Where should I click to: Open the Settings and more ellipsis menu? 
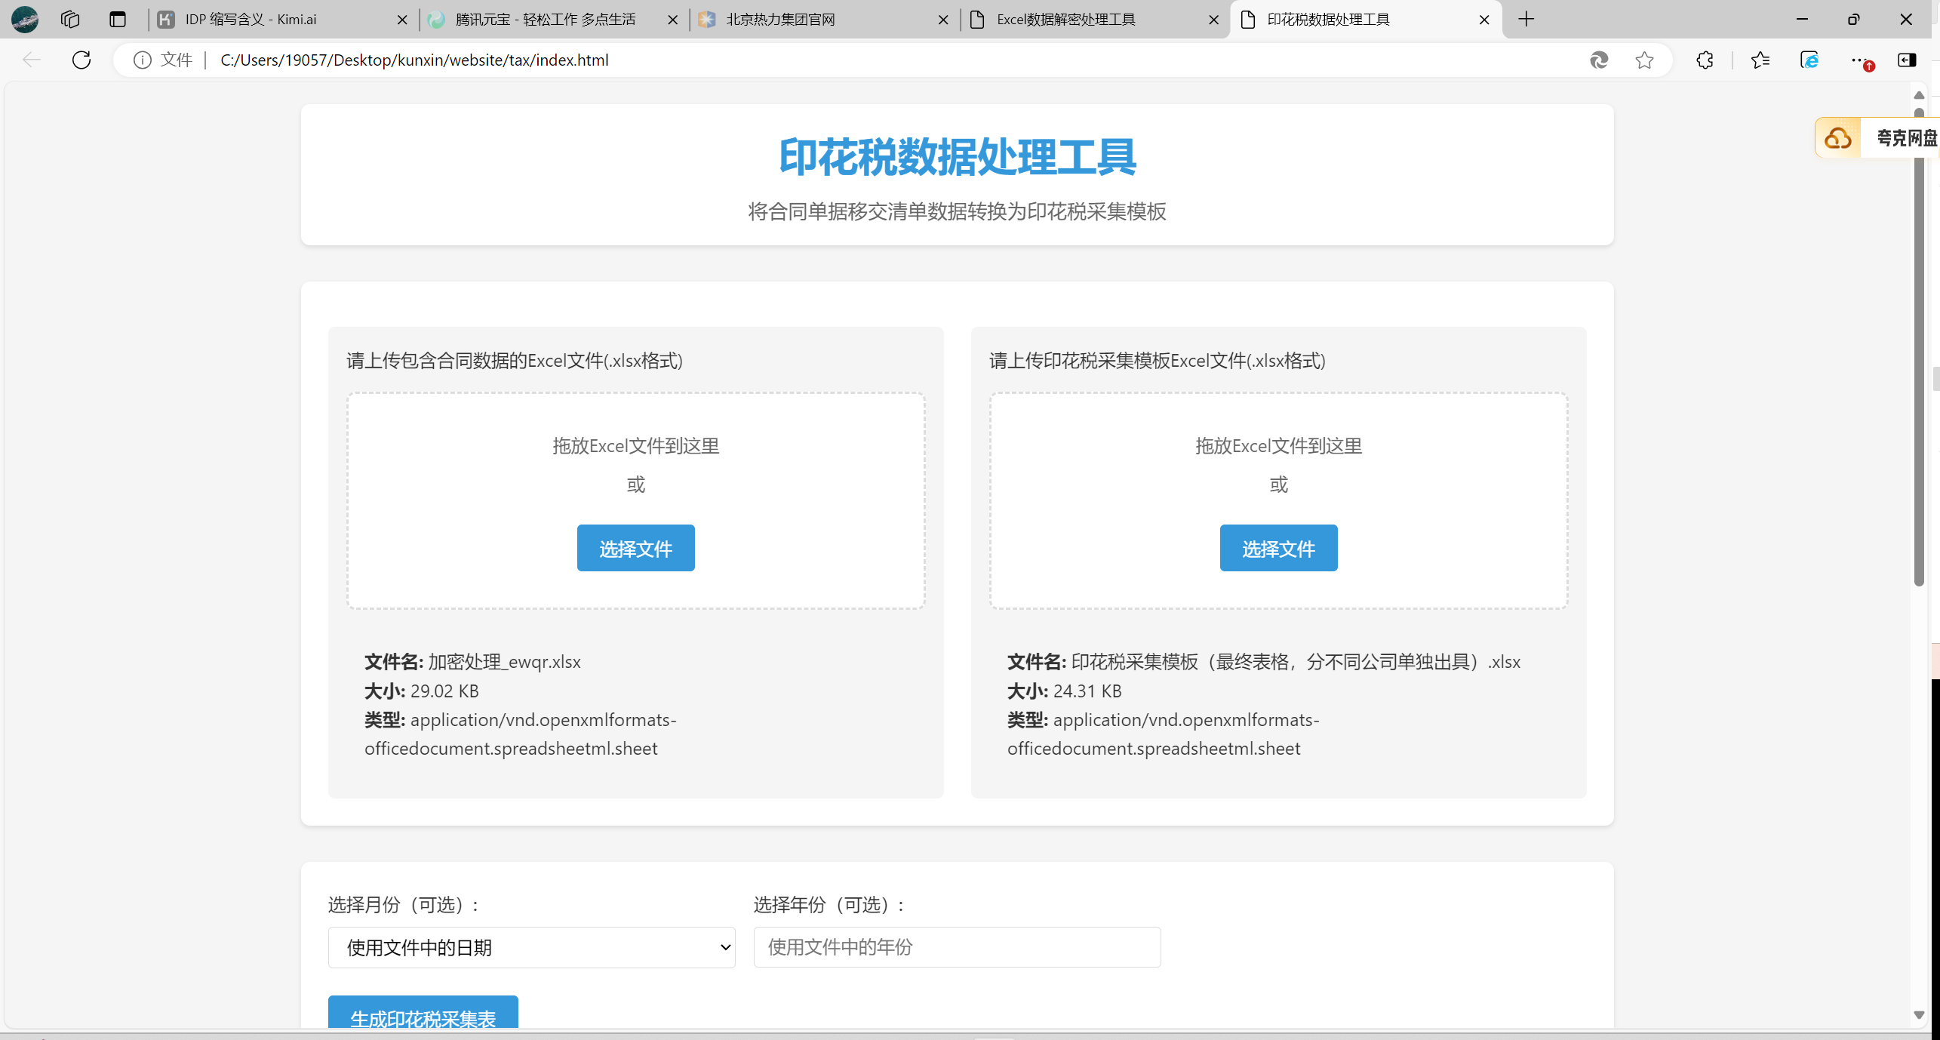(1858, 60)
